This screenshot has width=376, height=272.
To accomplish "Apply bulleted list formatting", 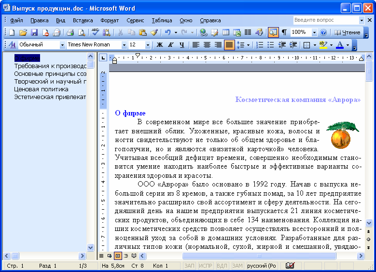I will pyautogui.click(x=271, y=44).
